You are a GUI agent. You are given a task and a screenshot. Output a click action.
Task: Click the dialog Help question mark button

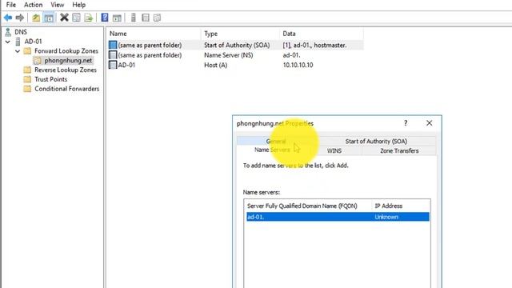coord(406,123)
